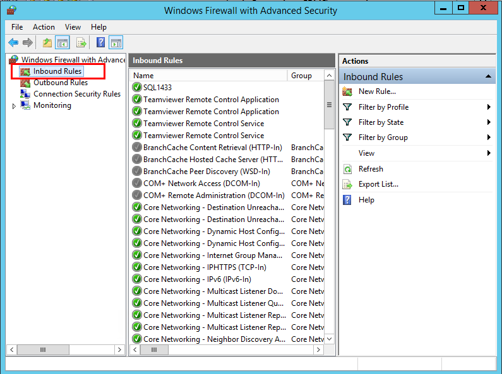Click Export List... in Actions pane

point(378,184)
